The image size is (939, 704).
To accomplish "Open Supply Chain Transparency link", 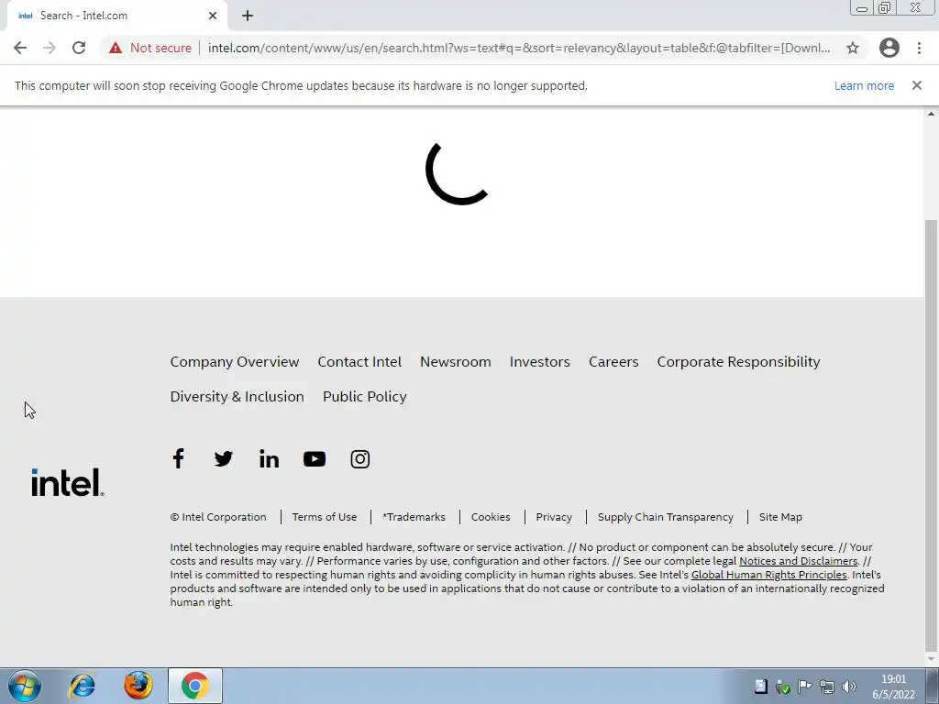I will (x=666, y=517).
